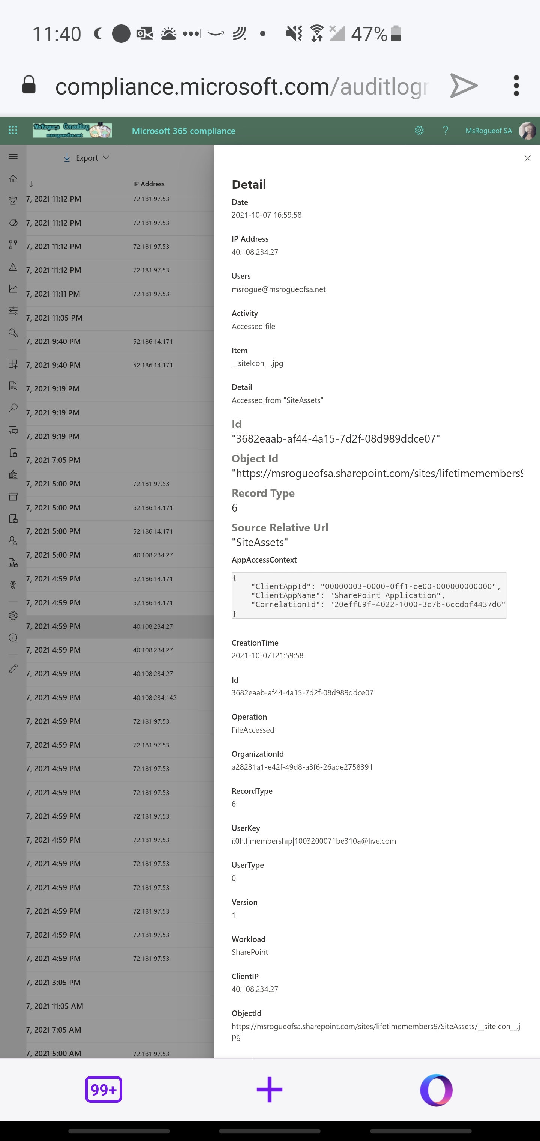The height and width of the screenshot is (1141, 540).
Task: Open the 99+ browser tabs switcher
Action: coord(103,1089)
